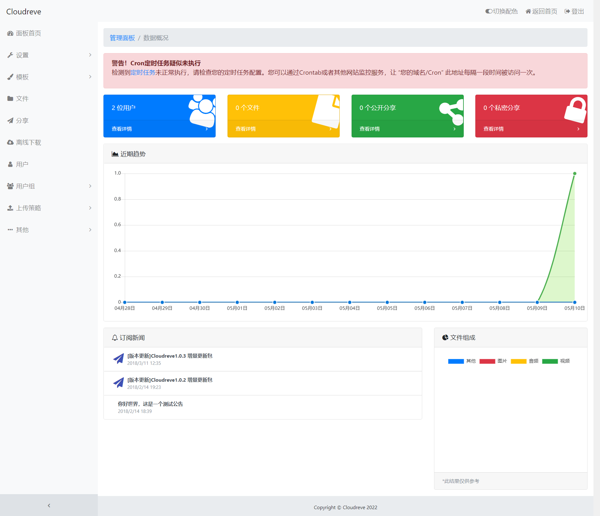Click the wrench icon beside 设置
Image resolution: width=600 pixels, height=516 pixels.
point(10,55)
